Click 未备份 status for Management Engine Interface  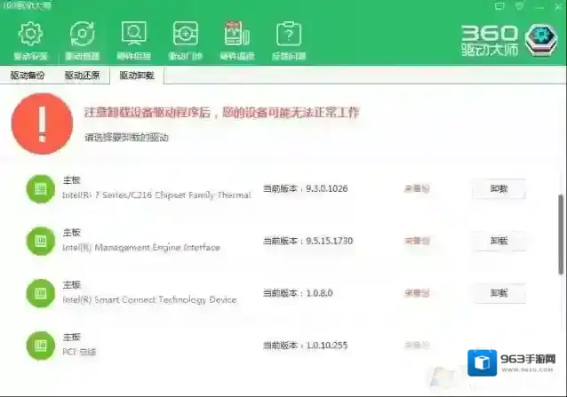(x=417, y=241)
